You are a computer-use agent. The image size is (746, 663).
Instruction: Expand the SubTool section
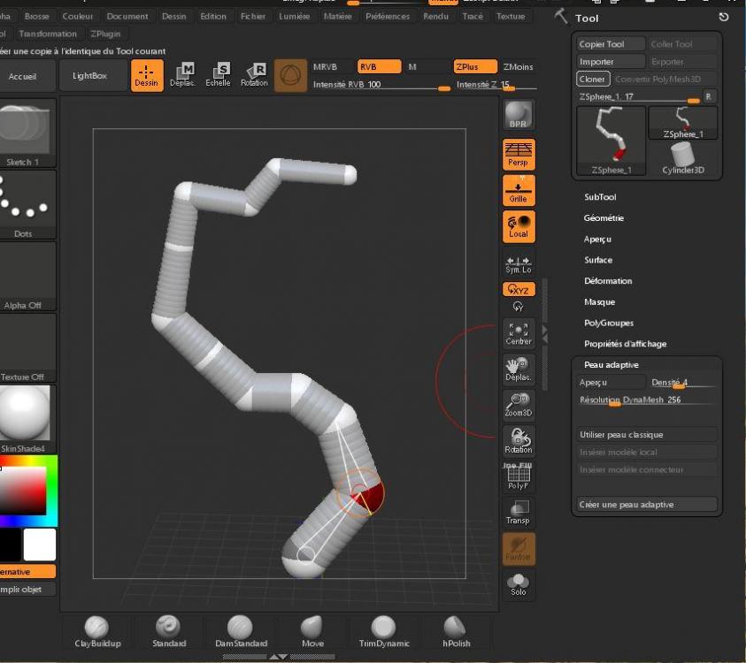click(x=600, y=197)
